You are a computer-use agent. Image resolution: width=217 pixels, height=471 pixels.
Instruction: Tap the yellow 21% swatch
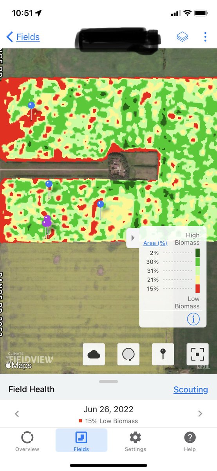[197, 280]
